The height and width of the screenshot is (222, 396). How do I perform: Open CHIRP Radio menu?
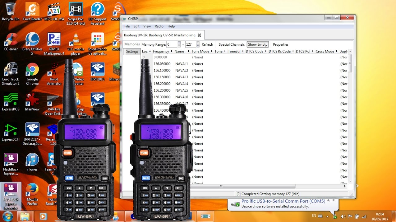(159, 26)
